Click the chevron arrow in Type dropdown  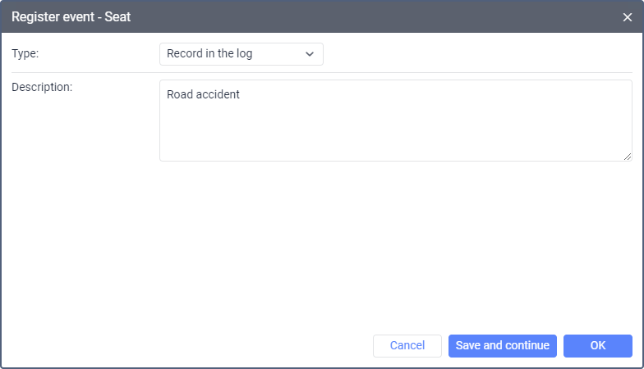[x=310, y=54]
